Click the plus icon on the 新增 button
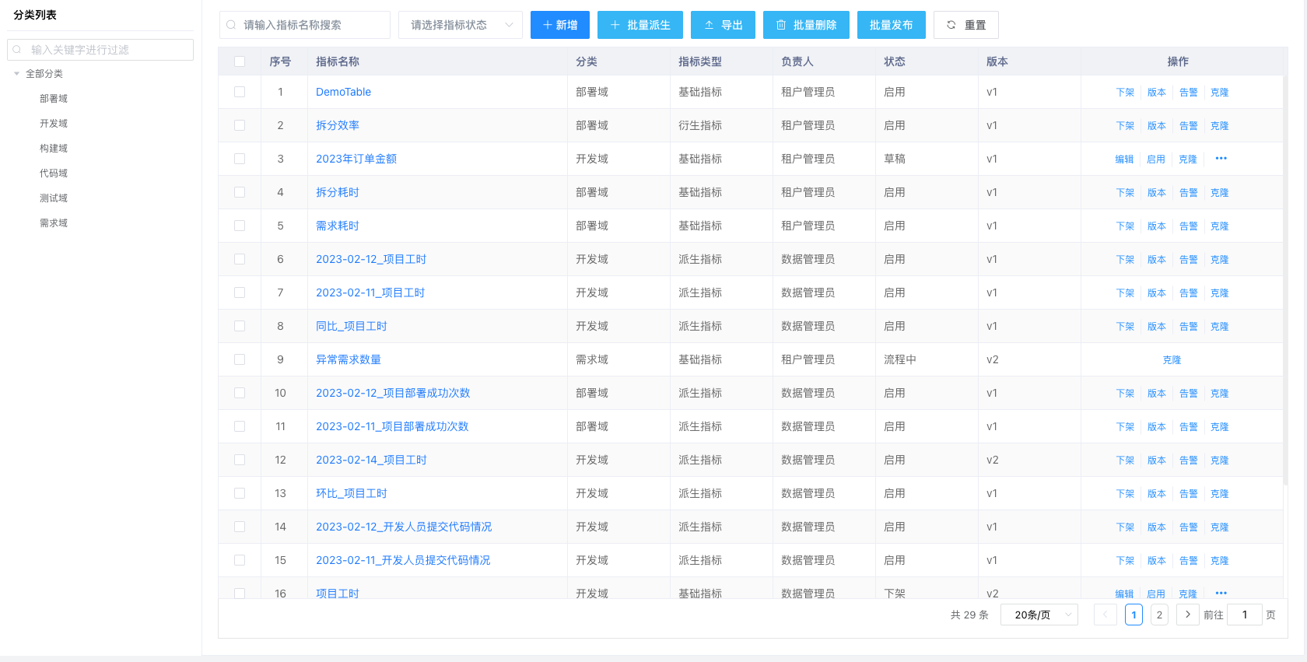 pyautogui.click(x=547, y=25)
